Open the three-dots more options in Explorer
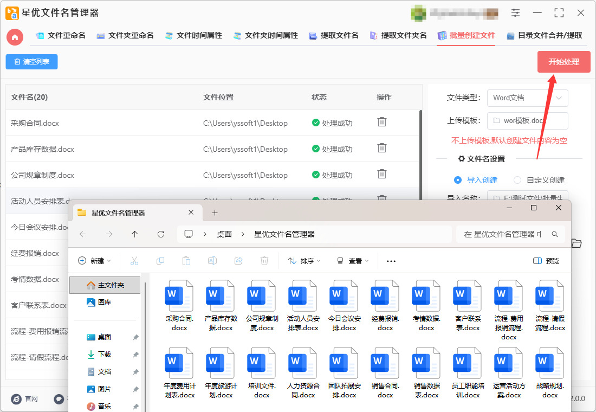The width and height of the screenshot is (596, 412). pos(391,261)
